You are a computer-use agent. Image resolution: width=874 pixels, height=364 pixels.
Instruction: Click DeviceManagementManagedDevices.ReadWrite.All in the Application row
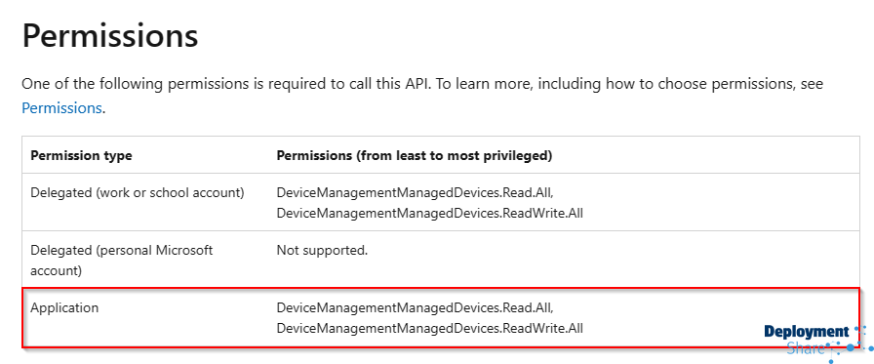pos(430,328)
